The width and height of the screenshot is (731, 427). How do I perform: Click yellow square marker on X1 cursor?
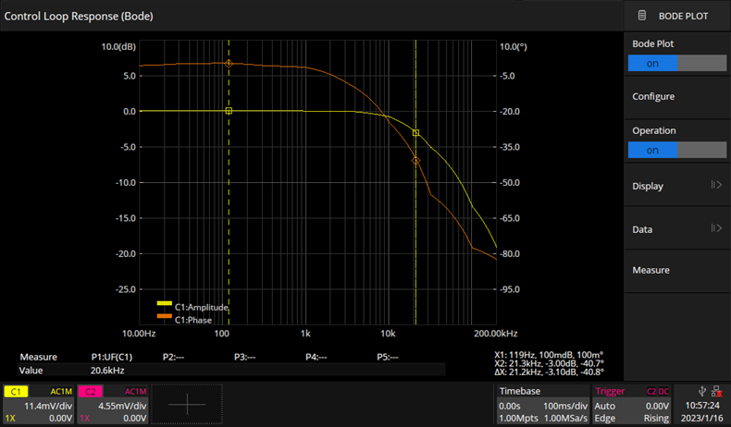coord(229,111)
